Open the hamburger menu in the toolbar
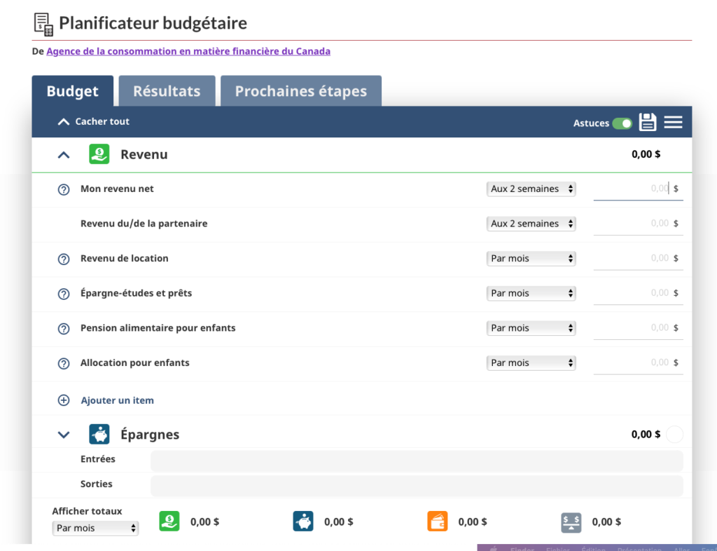Screen dimensions: 717x551 (673, 121)
